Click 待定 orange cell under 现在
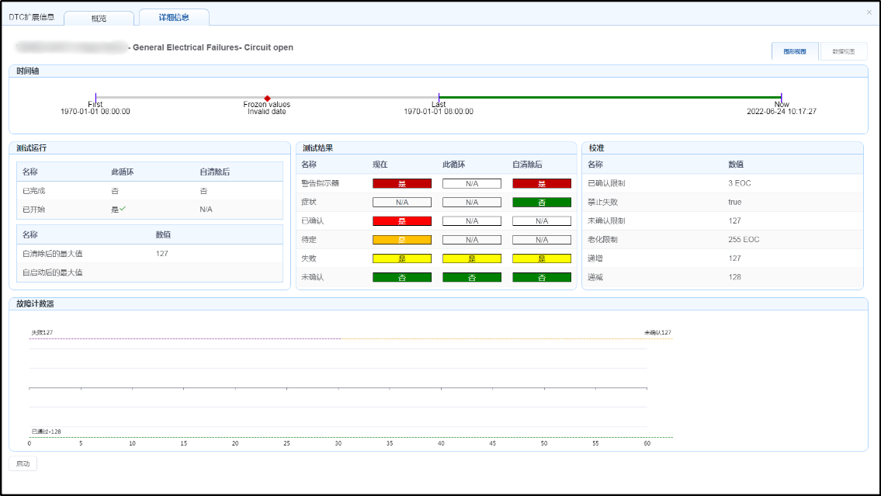Screen dimensions: 881x496 pyautogui.click(x=402, y=240)
